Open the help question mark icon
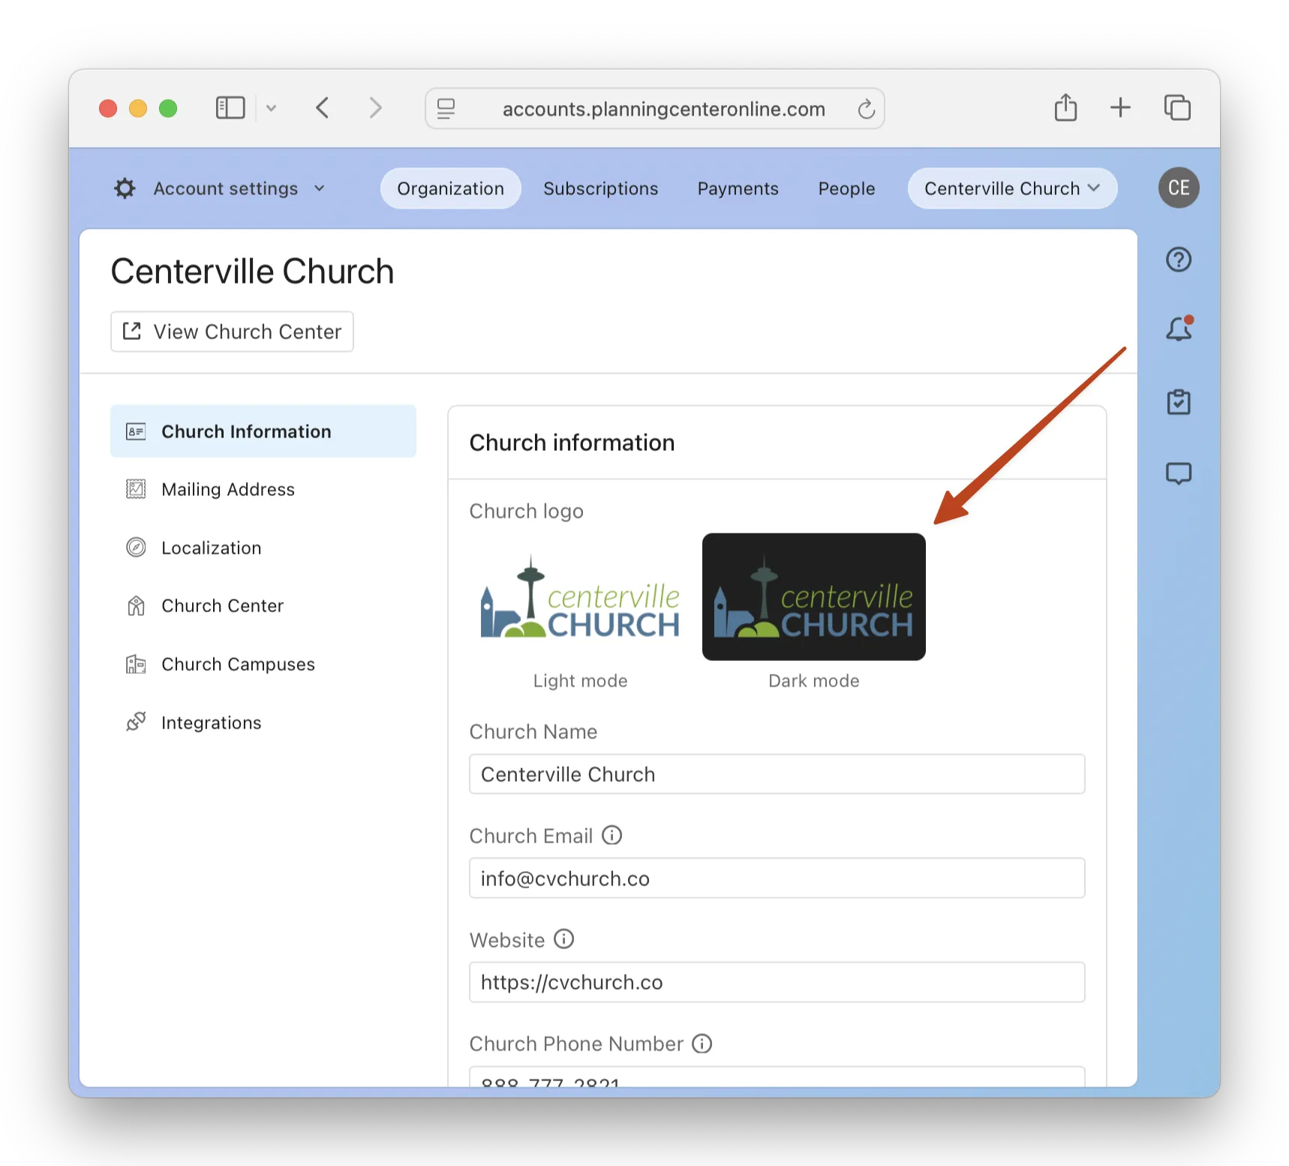Screen dimensions: 1289x1166 click(x=1179, y=260)
